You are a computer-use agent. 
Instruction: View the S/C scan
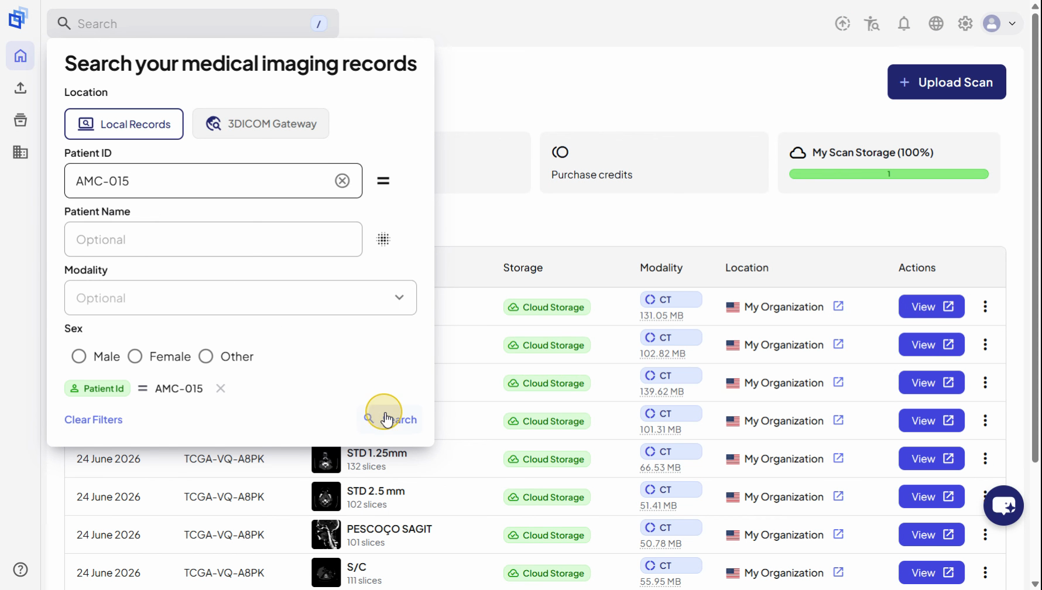pyautogui.click(x=931, y=573)
